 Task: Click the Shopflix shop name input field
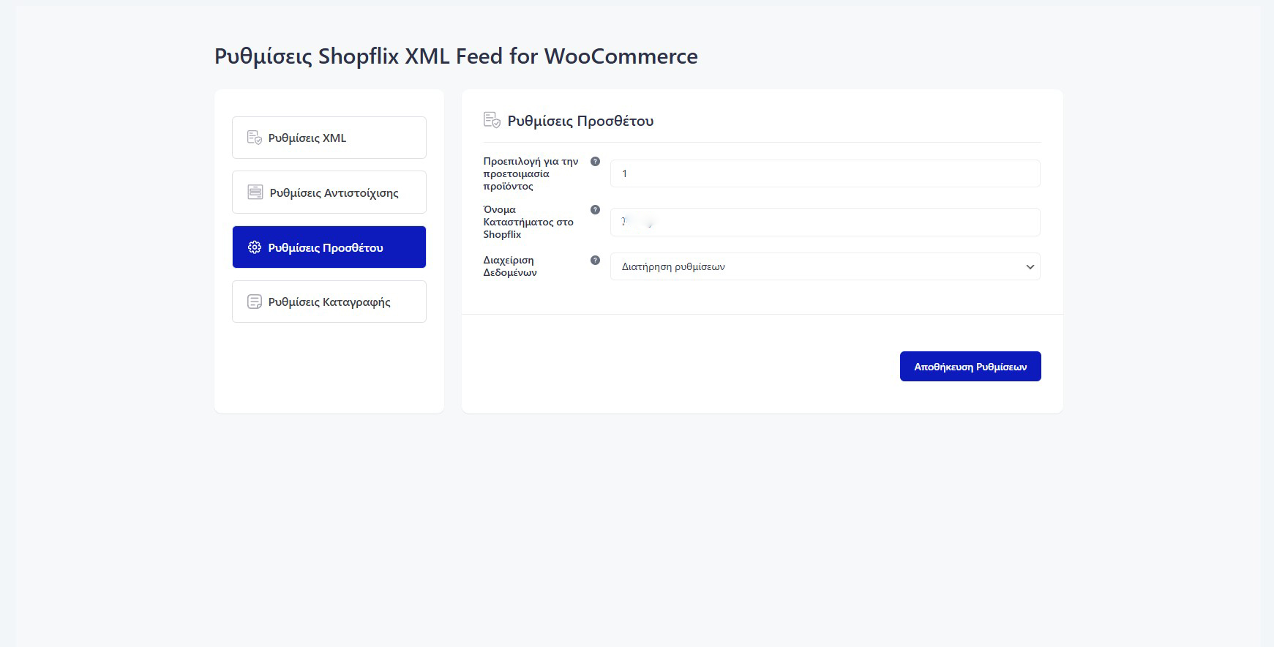[x=825, y=222]
